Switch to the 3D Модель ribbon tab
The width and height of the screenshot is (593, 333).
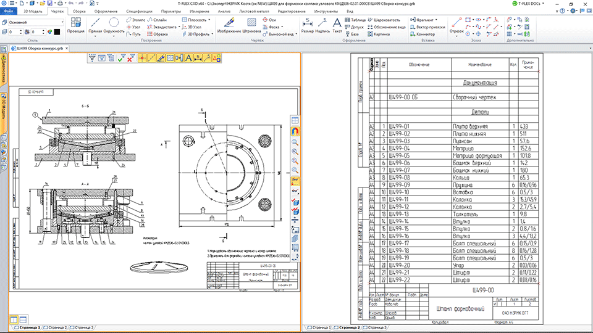coord(33,11)
